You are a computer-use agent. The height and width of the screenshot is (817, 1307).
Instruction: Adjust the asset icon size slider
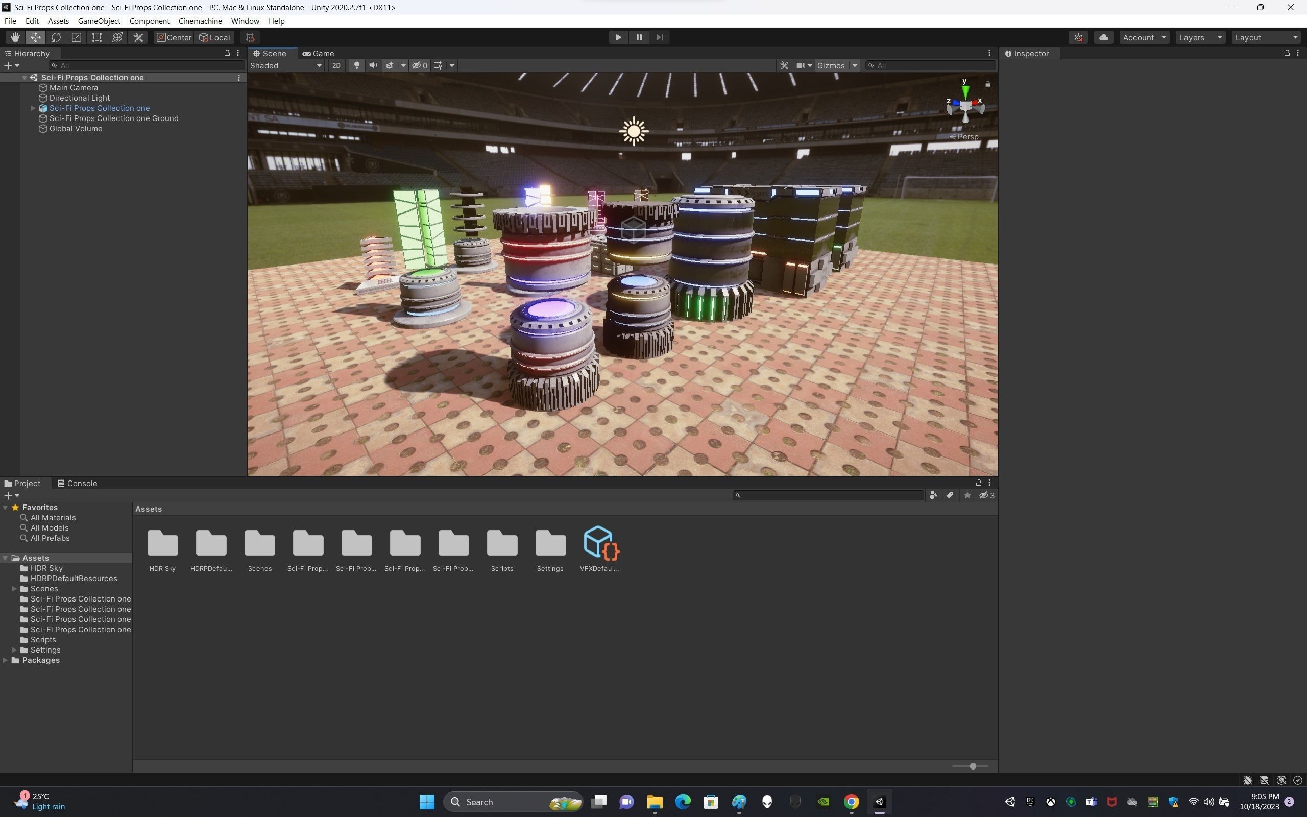coord(973,766)
